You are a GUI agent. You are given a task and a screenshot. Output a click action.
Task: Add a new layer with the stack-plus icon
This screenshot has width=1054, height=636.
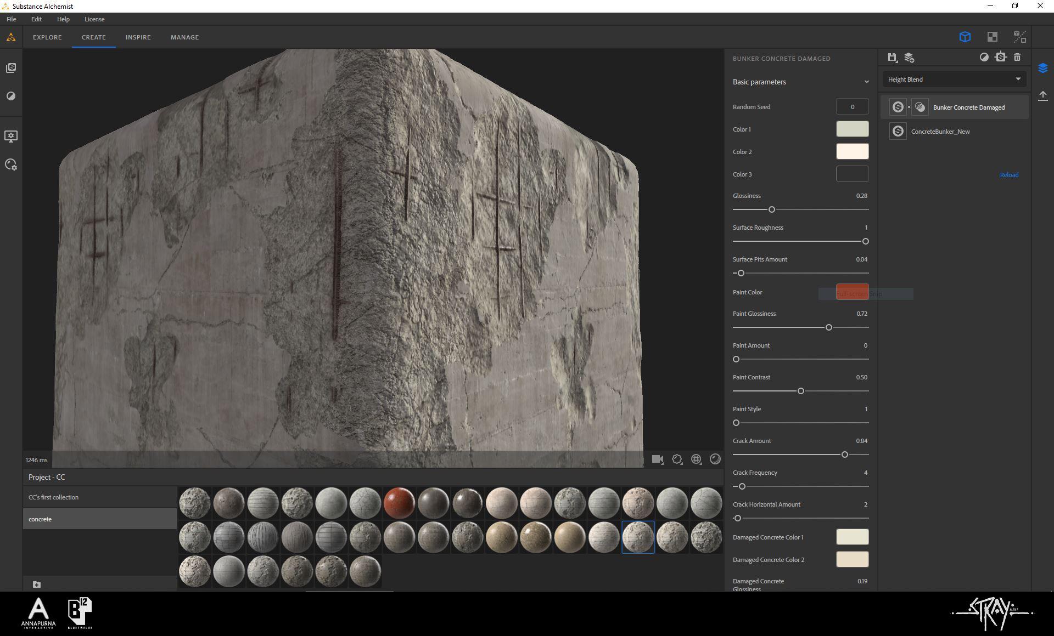pyautogui.click(x=909, y=57)
